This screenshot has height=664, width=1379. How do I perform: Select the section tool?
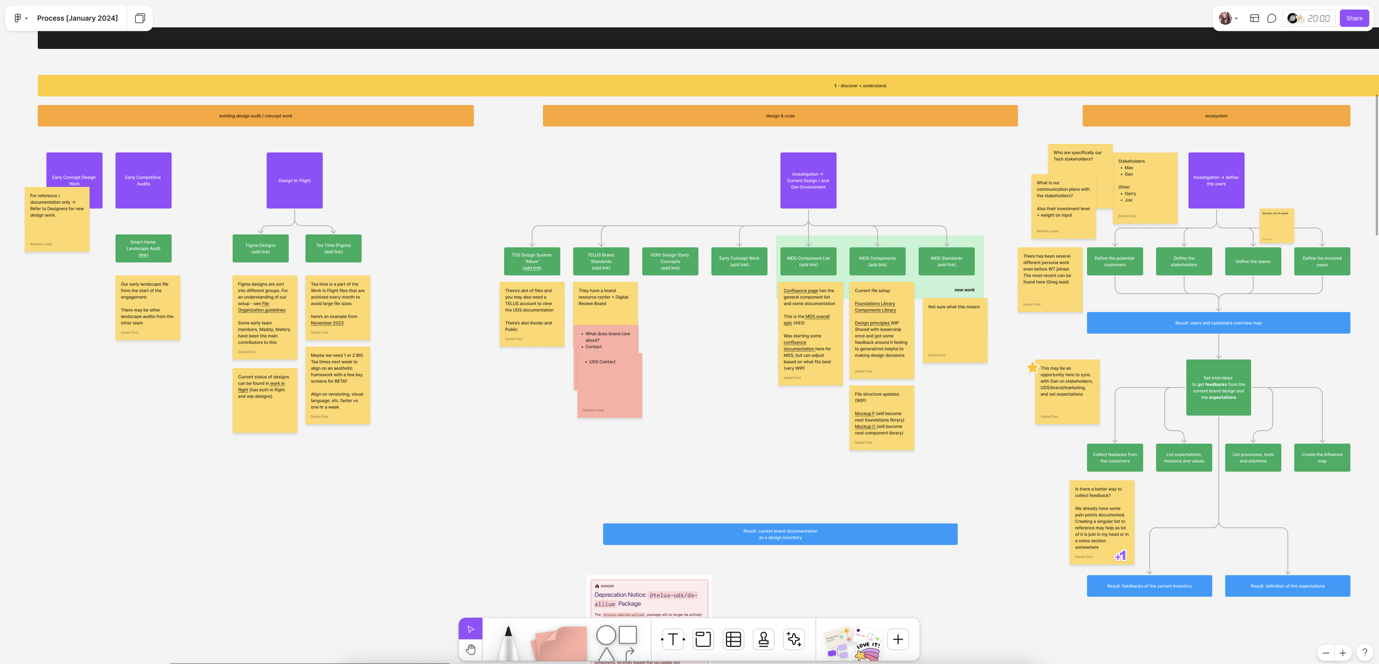click(703, 639)
